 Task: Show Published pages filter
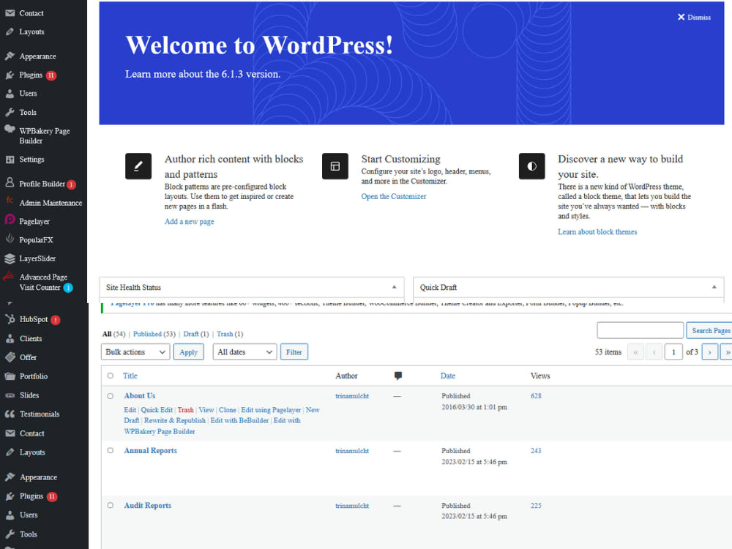(x=154, y=334)
